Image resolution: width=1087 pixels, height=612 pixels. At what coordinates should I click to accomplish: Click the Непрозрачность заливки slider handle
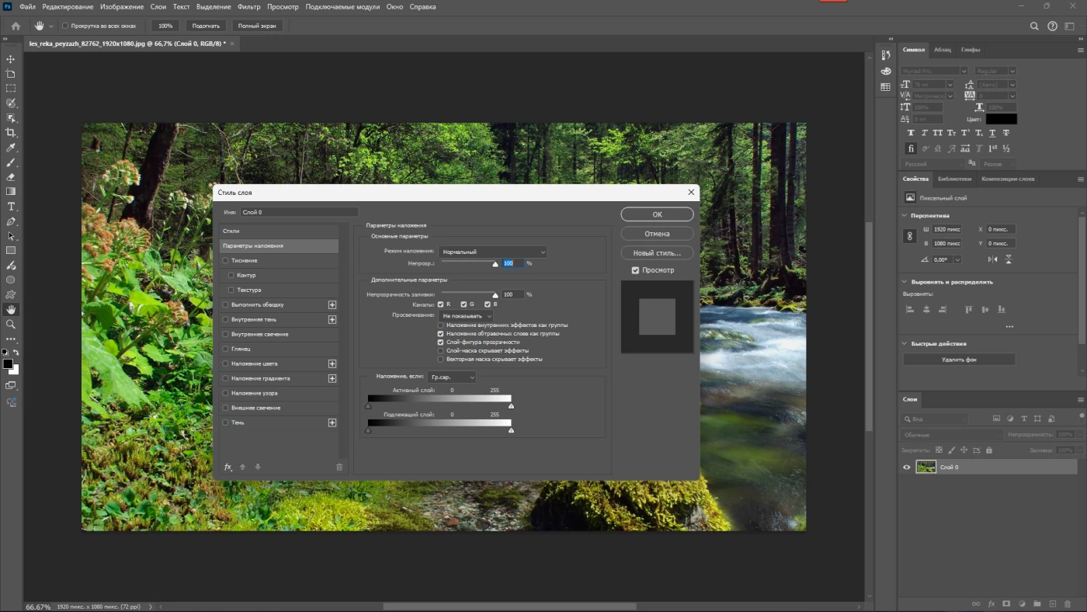click(495, 295)
